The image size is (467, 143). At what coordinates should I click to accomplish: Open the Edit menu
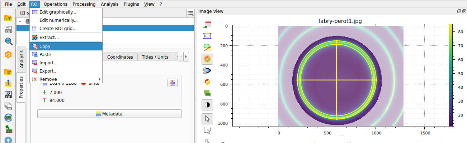(21, 4)
